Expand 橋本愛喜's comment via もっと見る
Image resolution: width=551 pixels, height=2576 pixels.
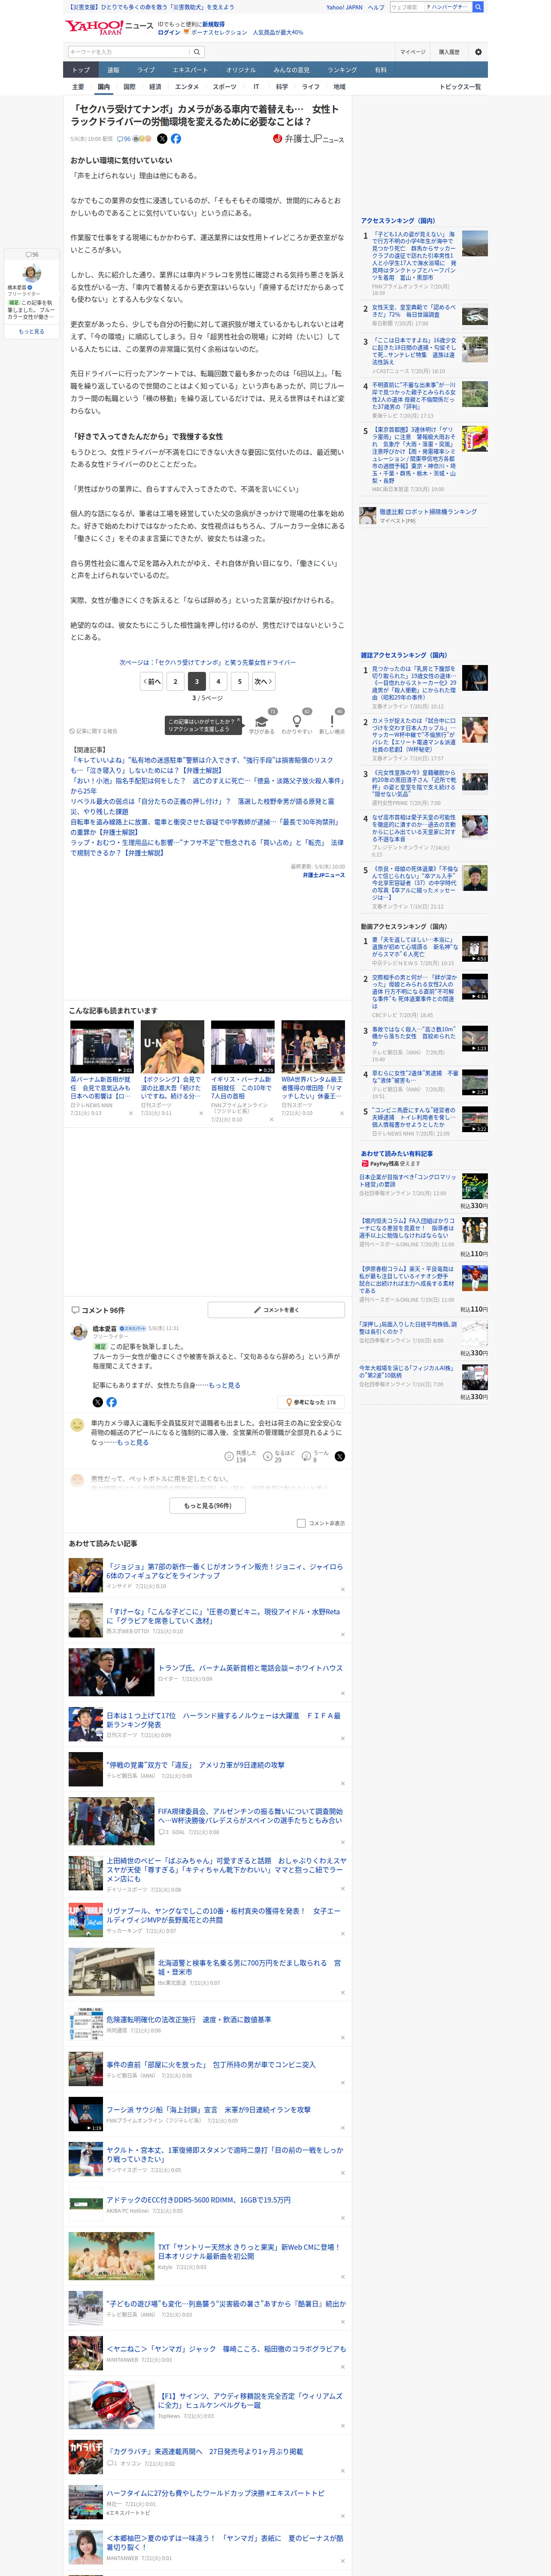point(224,1385)
